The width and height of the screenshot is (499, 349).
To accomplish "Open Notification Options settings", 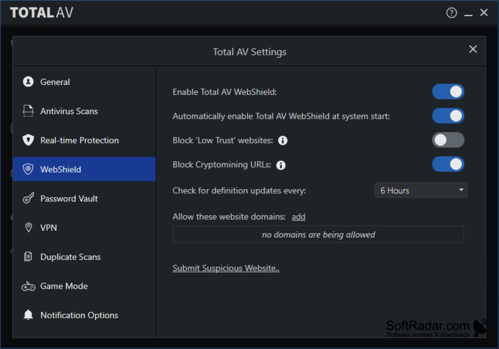I will pos(85,315).
